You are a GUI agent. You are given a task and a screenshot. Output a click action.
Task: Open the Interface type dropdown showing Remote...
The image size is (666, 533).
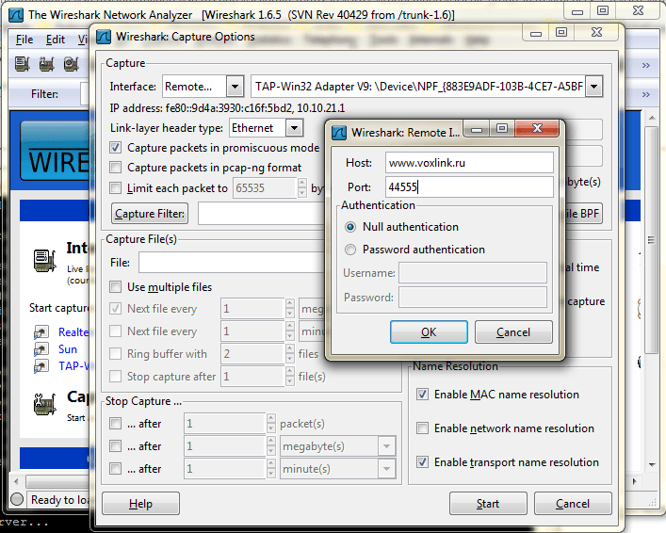point(235,87)
